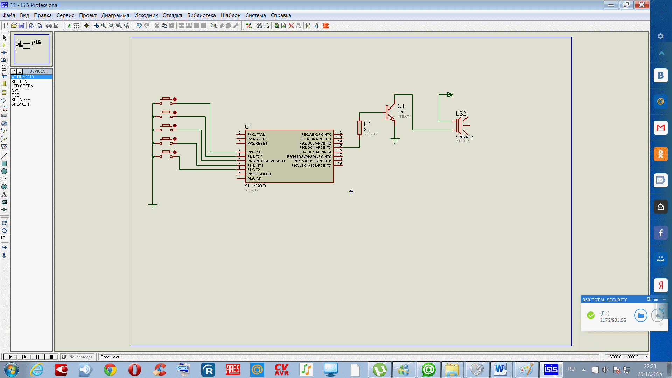
Task: Open the Файл menu
Action: pos(9,15)
